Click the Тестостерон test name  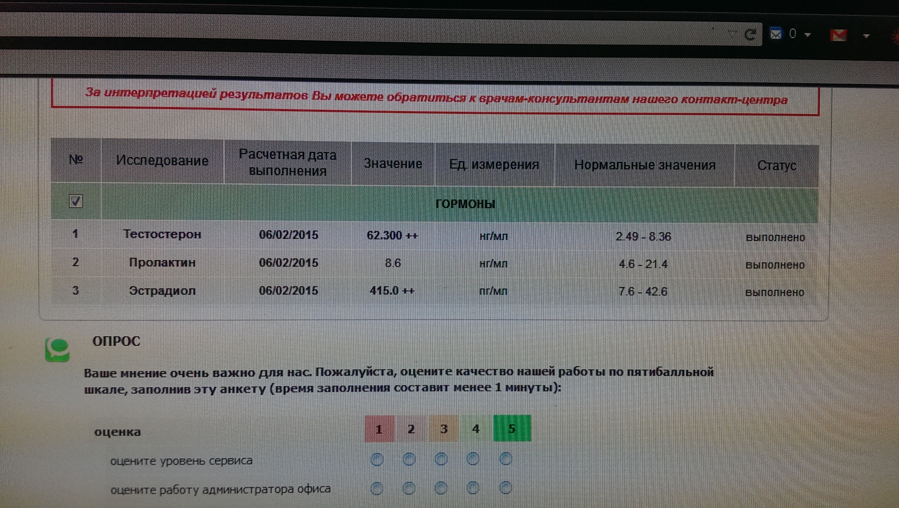coord(162,234)
